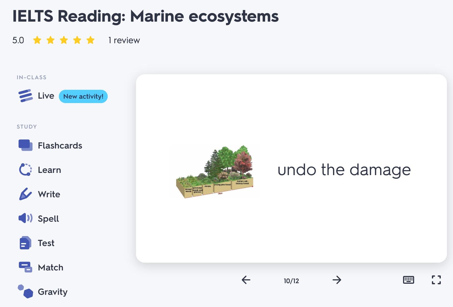
Task: Go to previous flashcard arrow
Action: [246, 280]
